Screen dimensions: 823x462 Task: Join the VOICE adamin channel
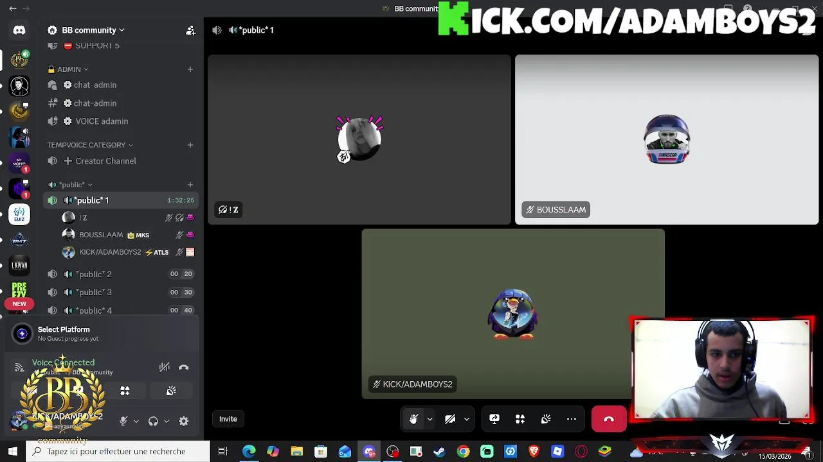(x=120, y=121)
